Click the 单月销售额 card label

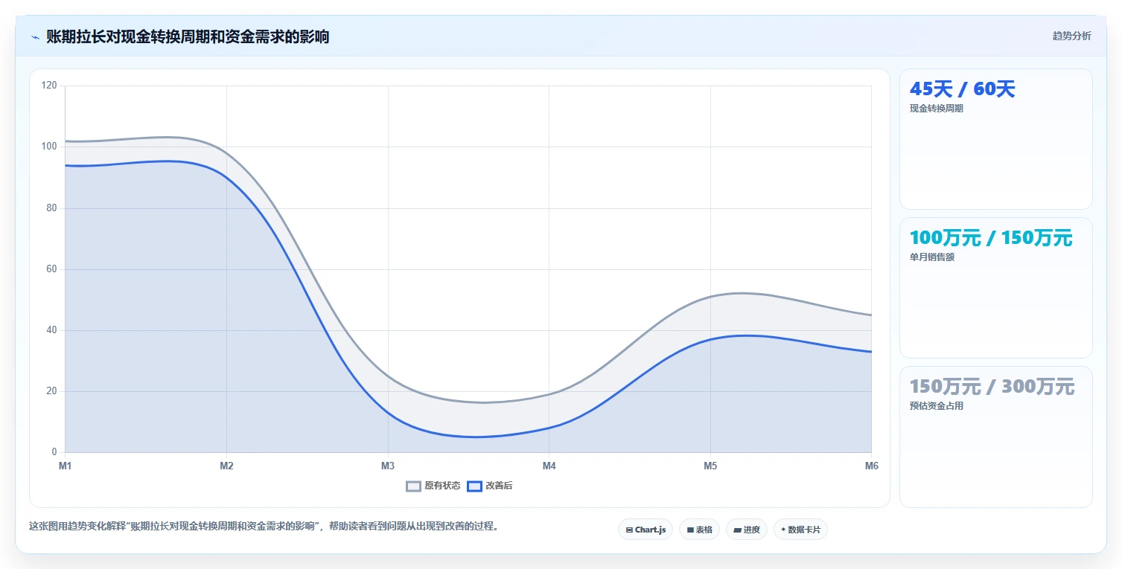(931, 257)
